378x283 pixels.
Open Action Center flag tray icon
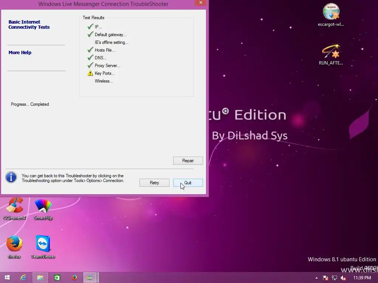click(x=326, y=278)
